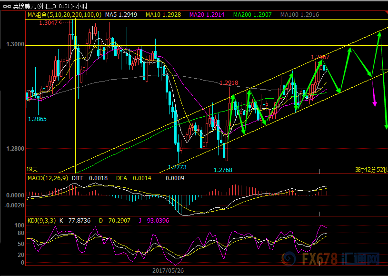Click the 1.2918 price annotation
388x276 pixels.
[229, 83]
